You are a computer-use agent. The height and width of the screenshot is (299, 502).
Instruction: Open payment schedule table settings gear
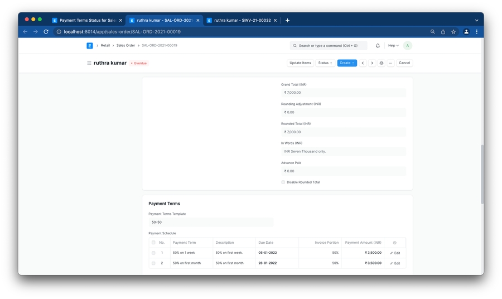coord(395,243)
